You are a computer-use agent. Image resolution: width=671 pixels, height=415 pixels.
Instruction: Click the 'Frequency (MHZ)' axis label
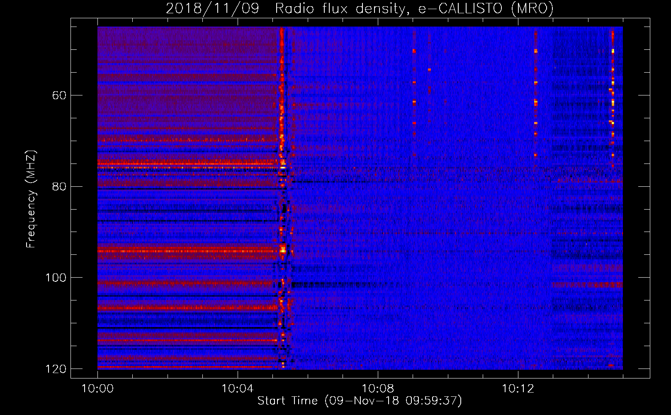31,199
